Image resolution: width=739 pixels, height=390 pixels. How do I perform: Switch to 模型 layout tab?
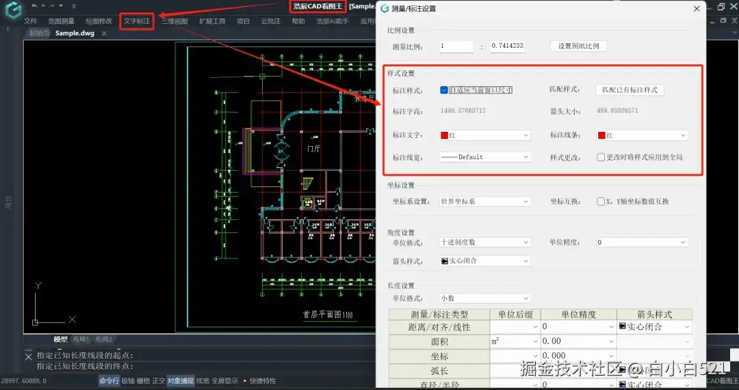click(60, 339)
